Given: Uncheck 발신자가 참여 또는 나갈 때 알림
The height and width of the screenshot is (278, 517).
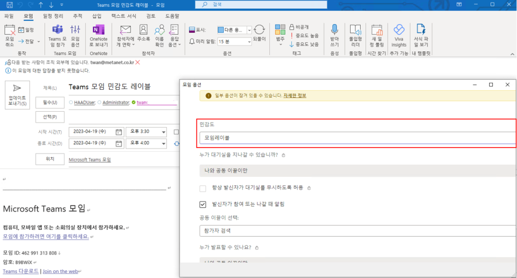Looking at the screenshot, I should [203, 205].
